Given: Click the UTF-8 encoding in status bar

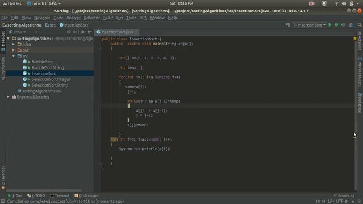Looking at the screenshot, I should (x=343, y=202).
